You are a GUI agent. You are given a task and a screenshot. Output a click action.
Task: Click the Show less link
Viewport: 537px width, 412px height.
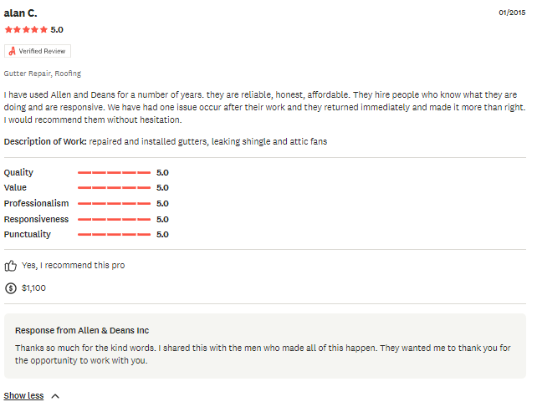pyautogui.click(x=23, y=395)
